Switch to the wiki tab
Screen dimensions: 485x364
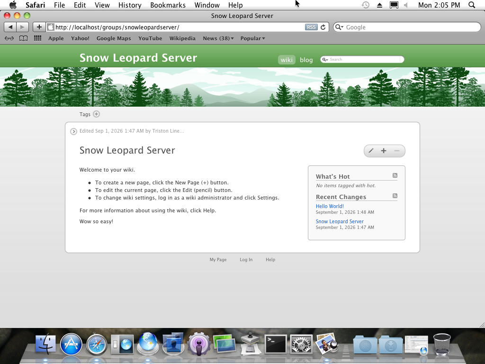coord(287,60)
